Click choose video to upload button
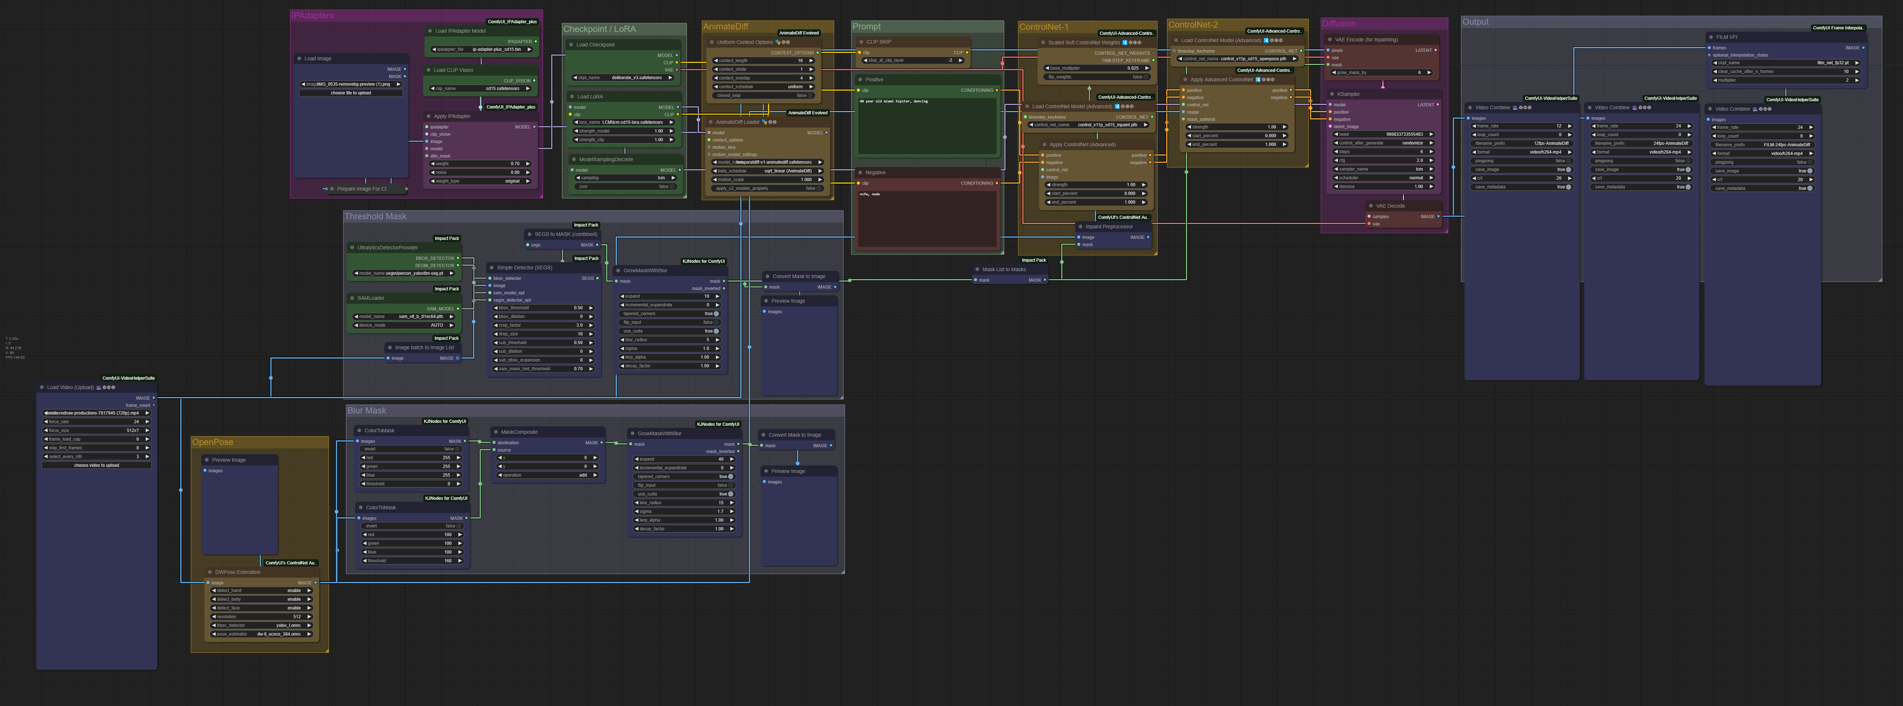Viewport: 1903px width, 706px height. coord(97,465)
